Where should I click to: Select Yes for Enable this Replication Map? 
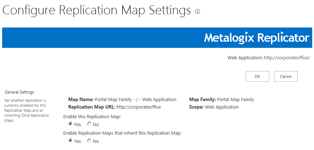pos(70,124)
